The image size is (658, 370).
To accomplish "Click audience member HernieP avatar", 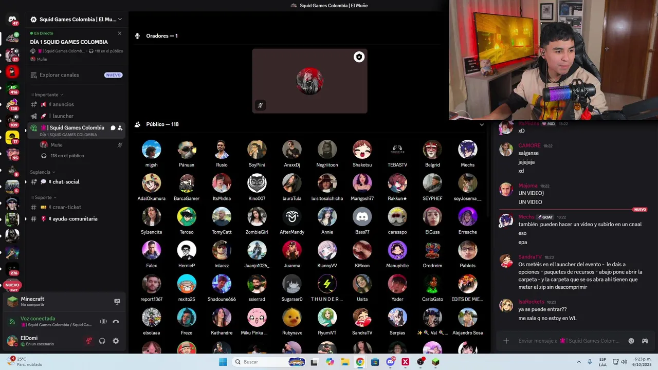I will point(186,250).
